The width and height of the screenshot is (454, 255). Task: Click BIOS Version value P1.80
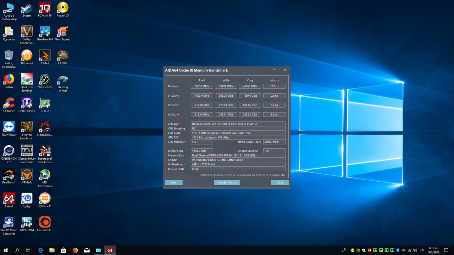238,169
